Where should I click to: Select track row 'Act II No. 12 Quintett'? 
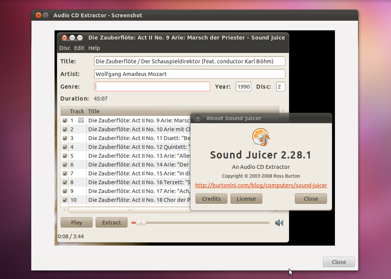click(x=126, y=147)
